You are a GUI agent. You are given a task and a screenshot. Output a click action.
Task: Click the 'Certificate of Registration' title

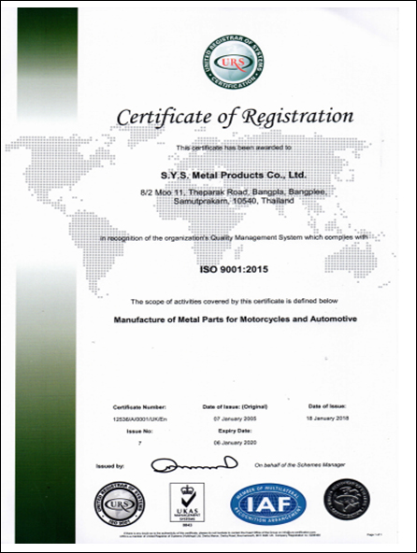pyautogui.click(x=235, y=118)
